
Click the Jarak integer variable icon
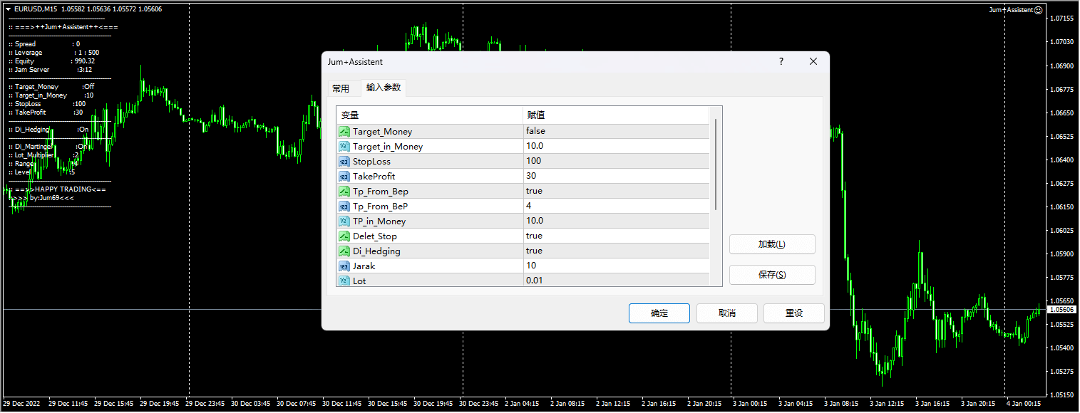tap(344, 266)
